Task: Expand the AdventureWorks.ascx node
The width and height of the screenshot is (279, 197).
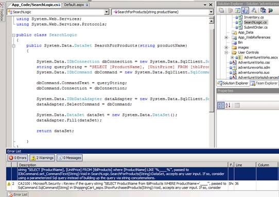Action: coord(232,57)
